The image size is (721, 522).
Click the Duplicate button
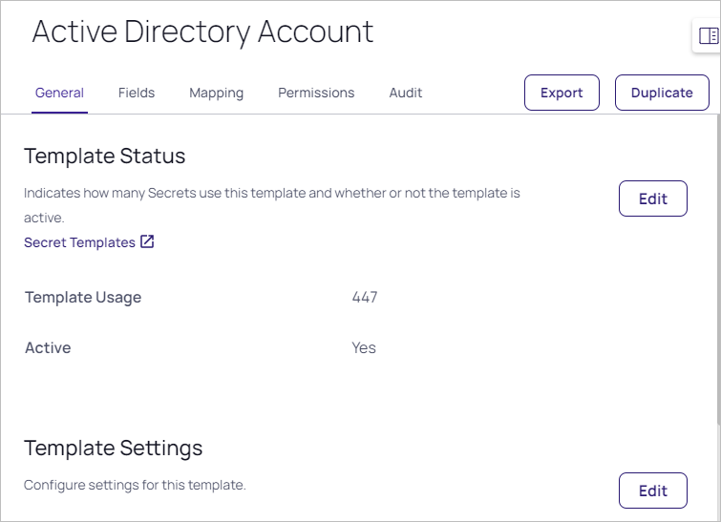[662, 93]
